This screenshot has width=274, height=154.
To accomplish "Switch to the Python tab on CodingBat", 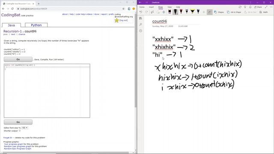I will tap(36, 25).
